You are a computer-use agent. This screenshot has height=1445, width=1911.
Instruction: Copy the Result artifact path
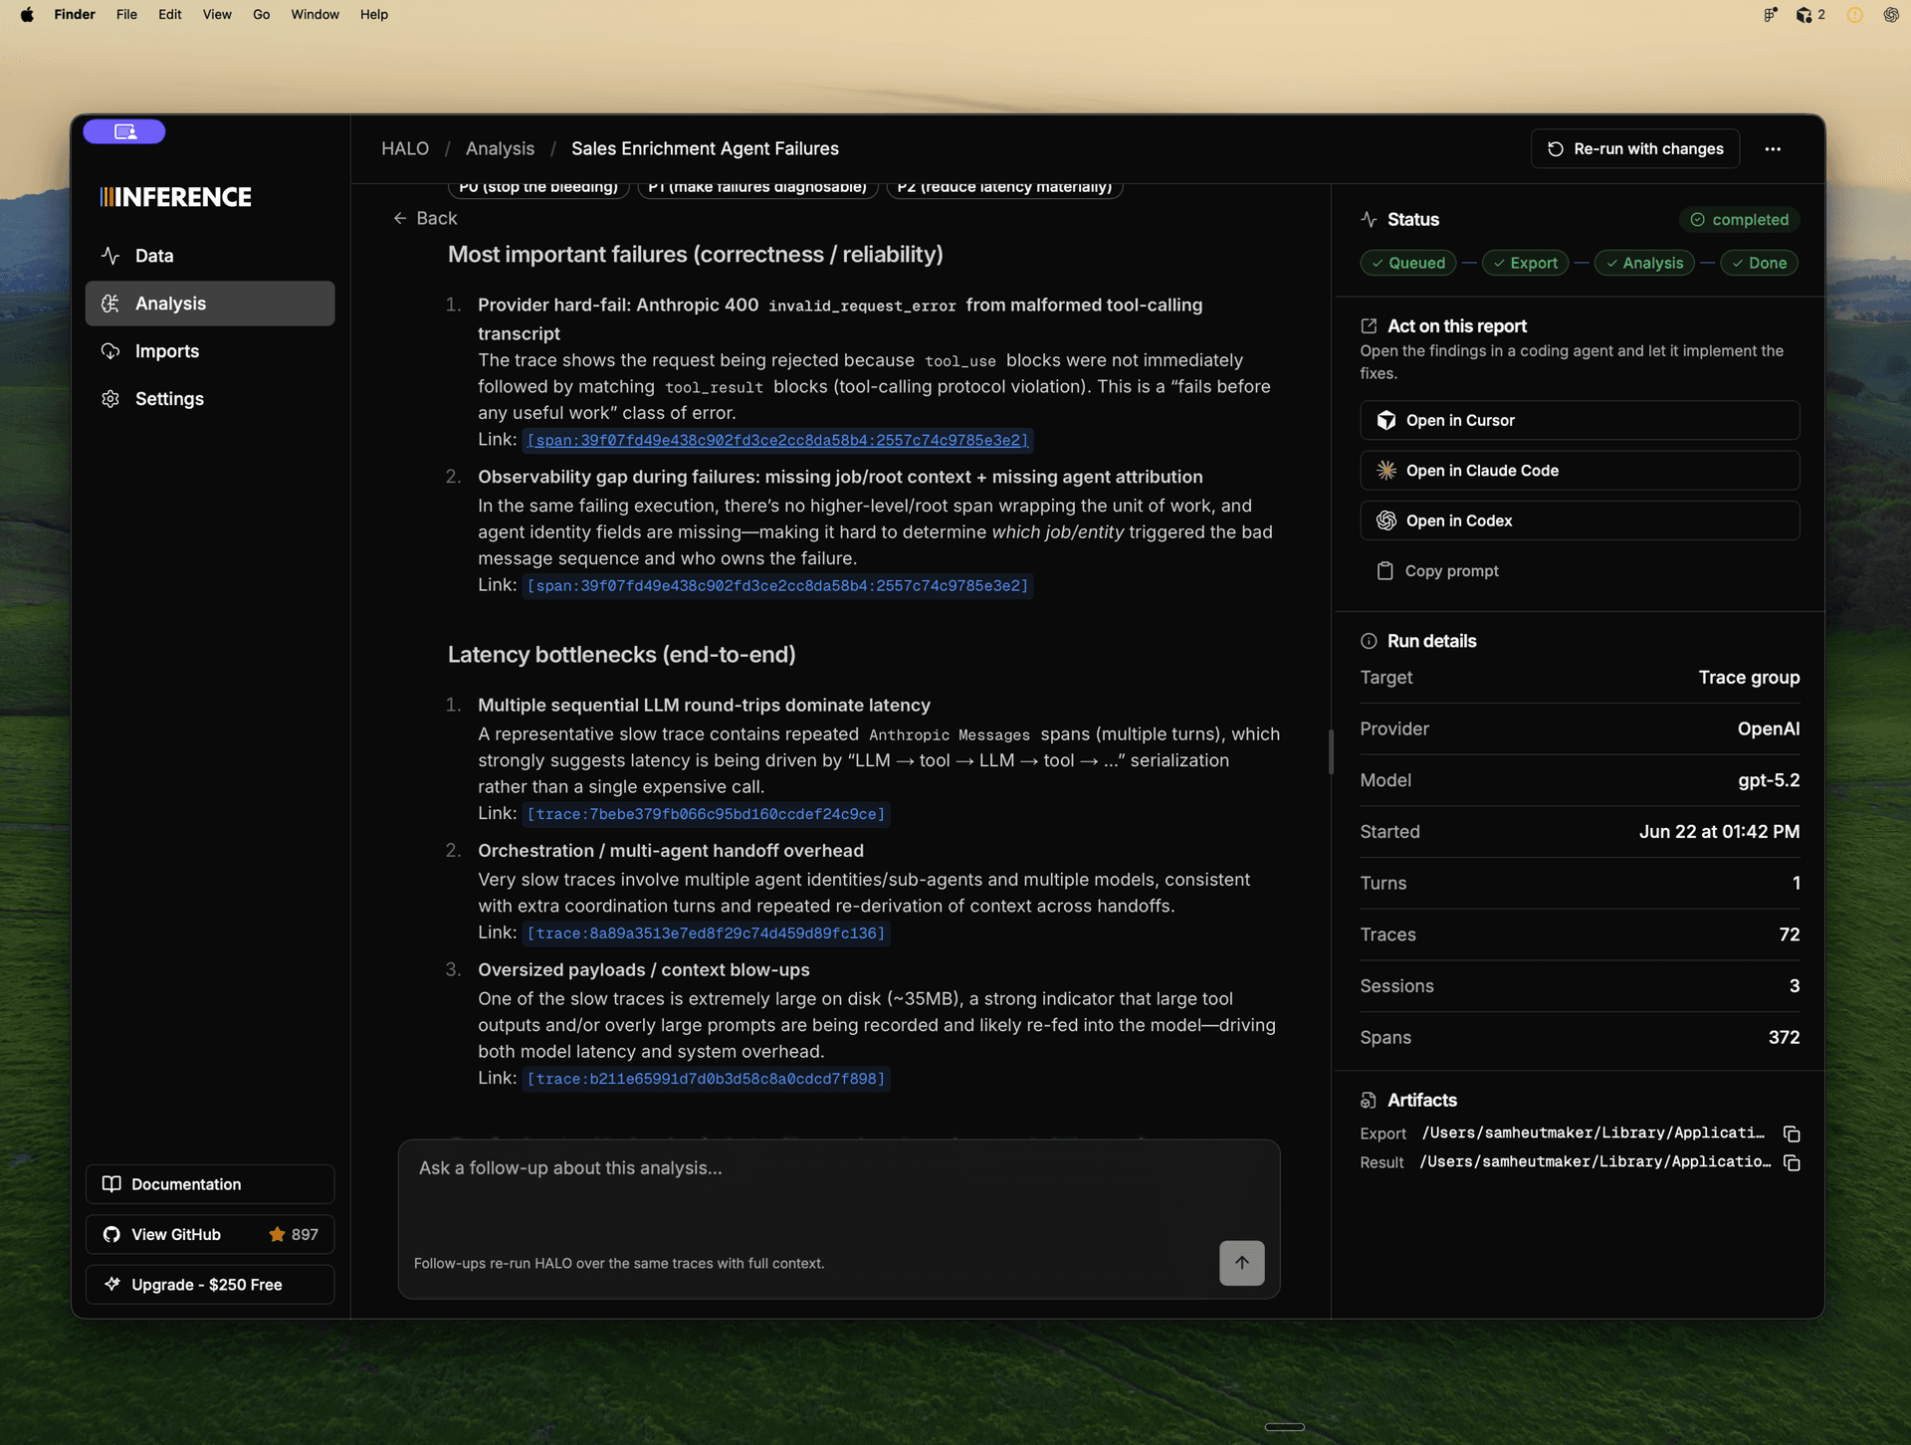tap(1792, 1162)
